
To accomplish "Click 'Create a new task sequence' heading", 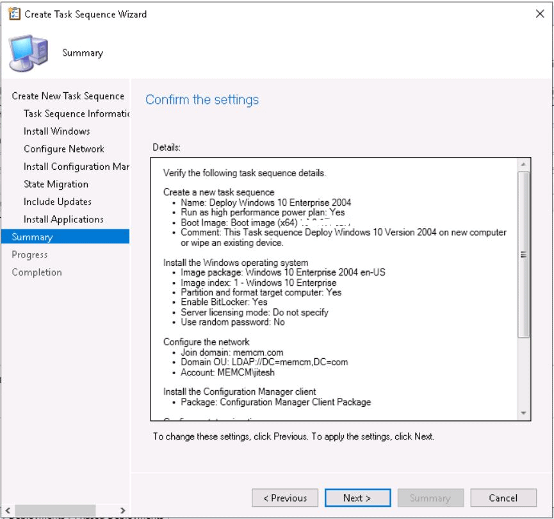I will click(x=218, y=192).
